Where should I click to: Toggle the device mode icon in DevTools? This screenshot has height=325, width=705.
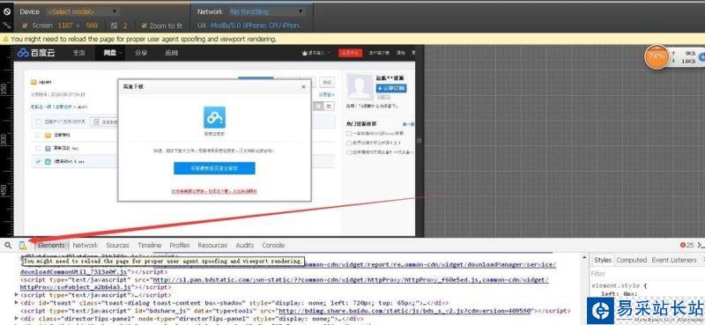tap(23, 245)
